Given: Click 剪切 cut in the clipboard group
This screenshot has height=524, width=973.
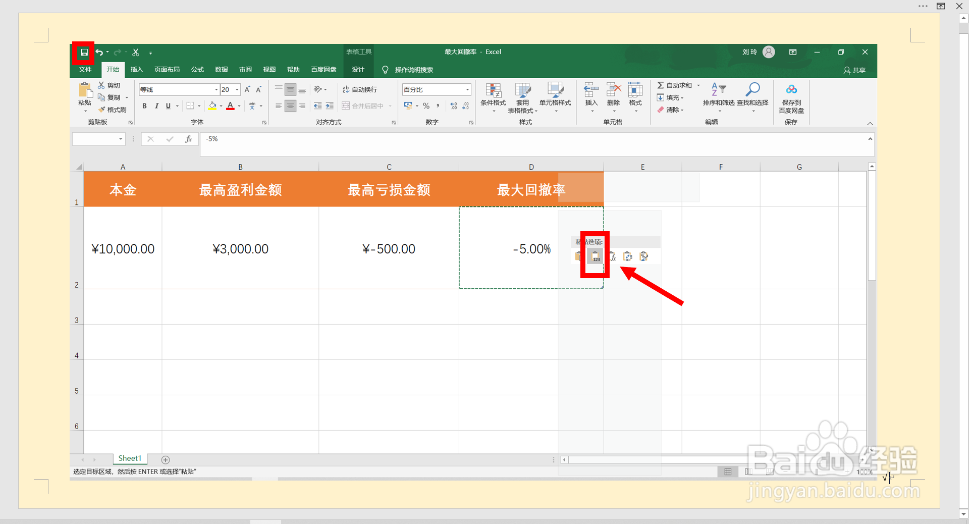Looking at the screenshot, I should 109,85.
